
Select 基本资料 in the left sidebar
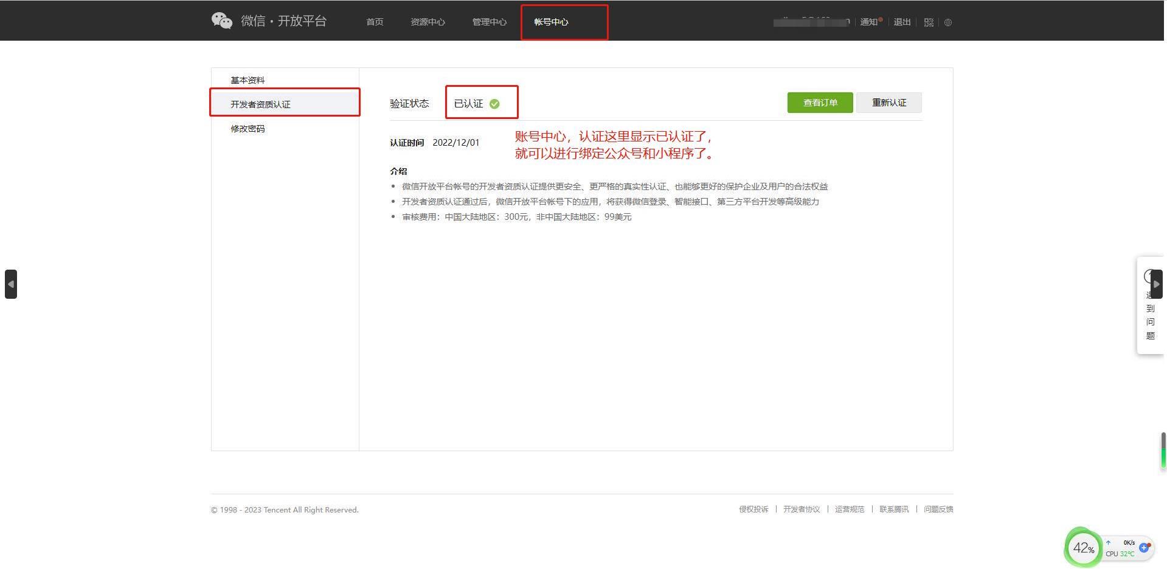[248, 80]
